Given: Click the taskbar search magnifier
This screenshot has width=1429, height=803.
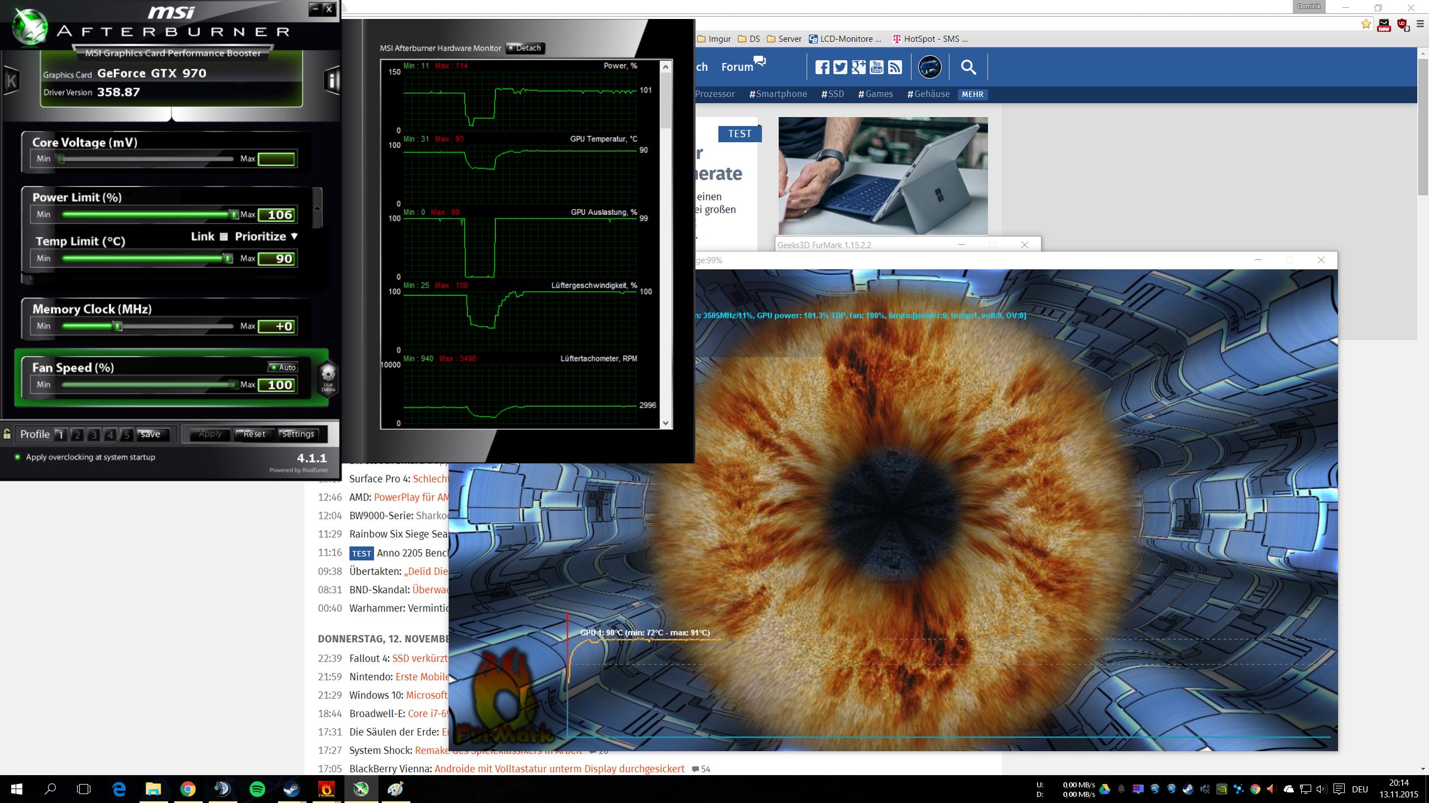Looking at the screenshot, I should coord(50,789).
